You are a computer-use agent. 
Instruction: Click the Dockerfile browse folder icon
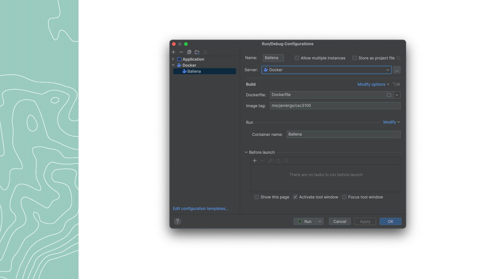(389, 95)
